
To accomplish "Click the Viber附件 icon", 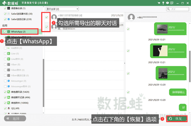I will 9,70.
